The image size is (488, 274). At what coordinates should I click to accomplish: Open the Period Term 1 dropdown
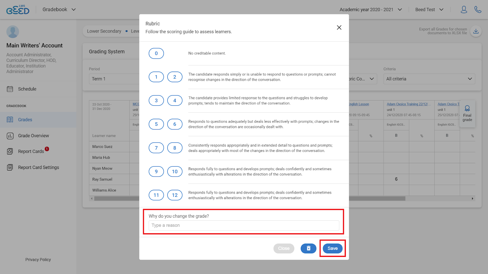pyautogui.click(x=114, y=79)
